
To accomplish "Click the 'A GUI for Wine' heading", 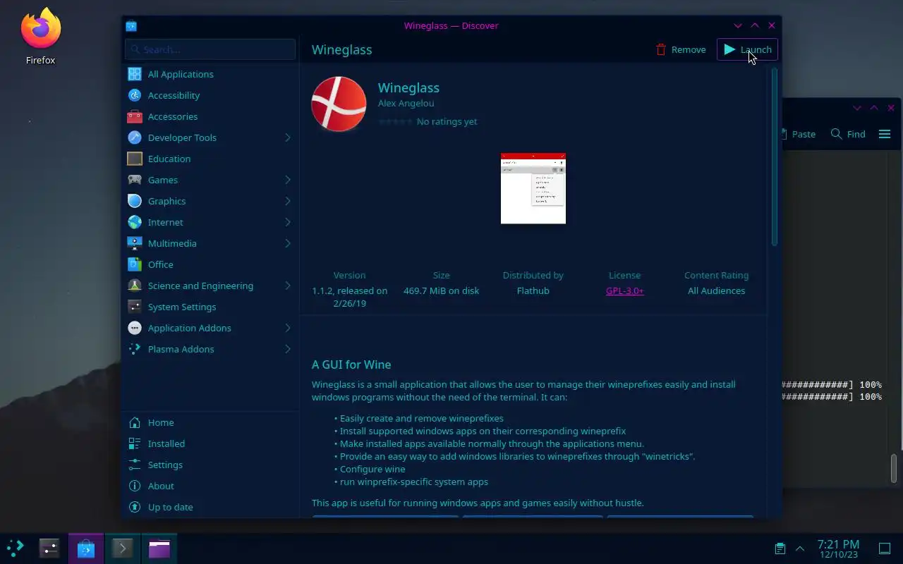I will tap(351, 364).
